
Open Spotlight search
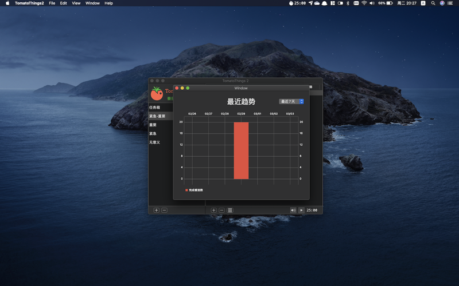[433, 3]
